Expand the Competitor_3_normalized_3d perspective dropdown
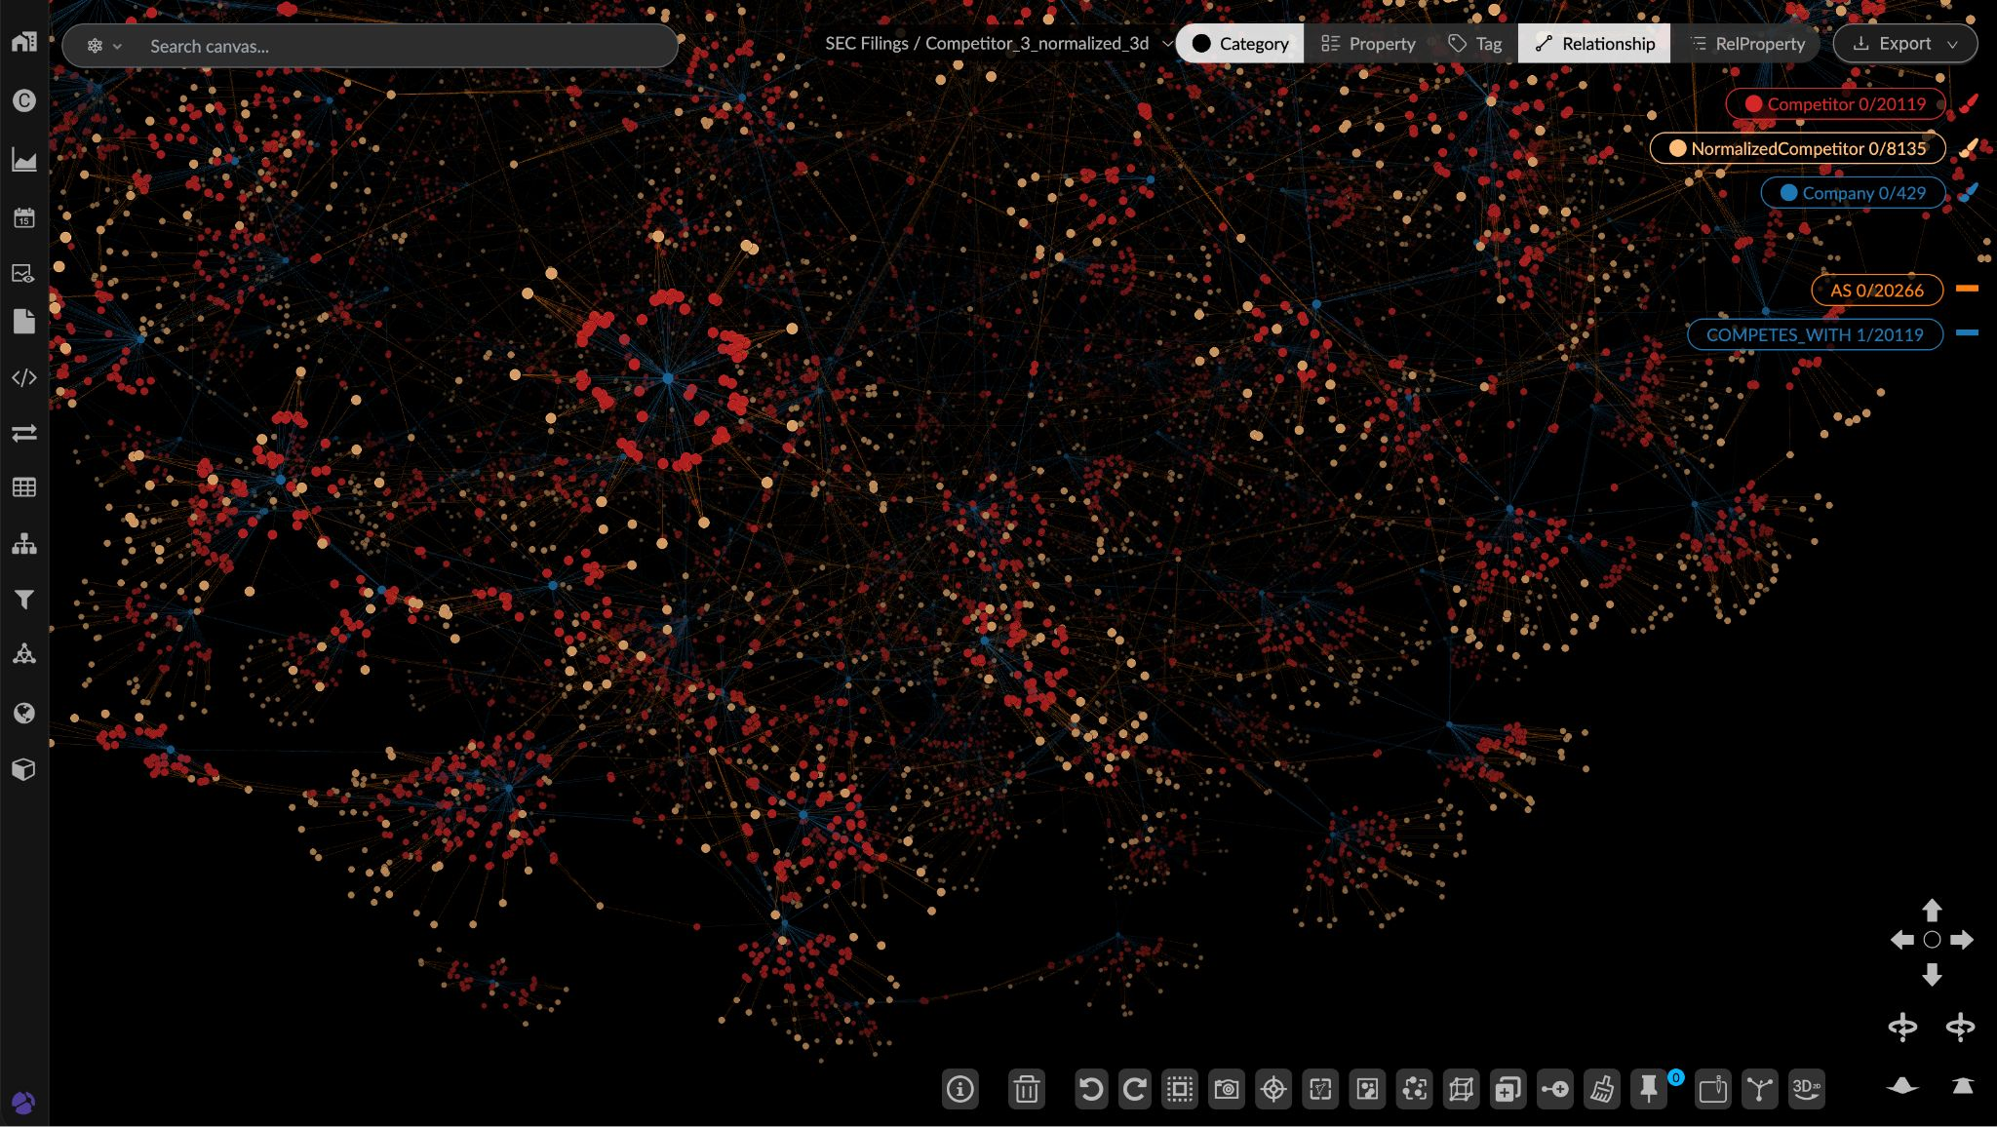This screenshot has height=1127, width=1997. (1166, 44)
